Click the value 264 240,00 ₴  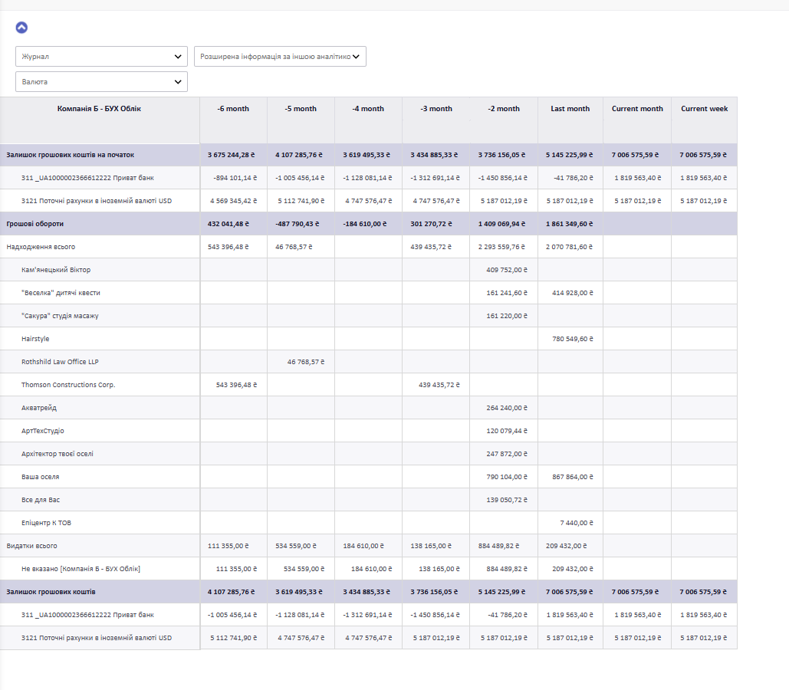click(507, 408)
